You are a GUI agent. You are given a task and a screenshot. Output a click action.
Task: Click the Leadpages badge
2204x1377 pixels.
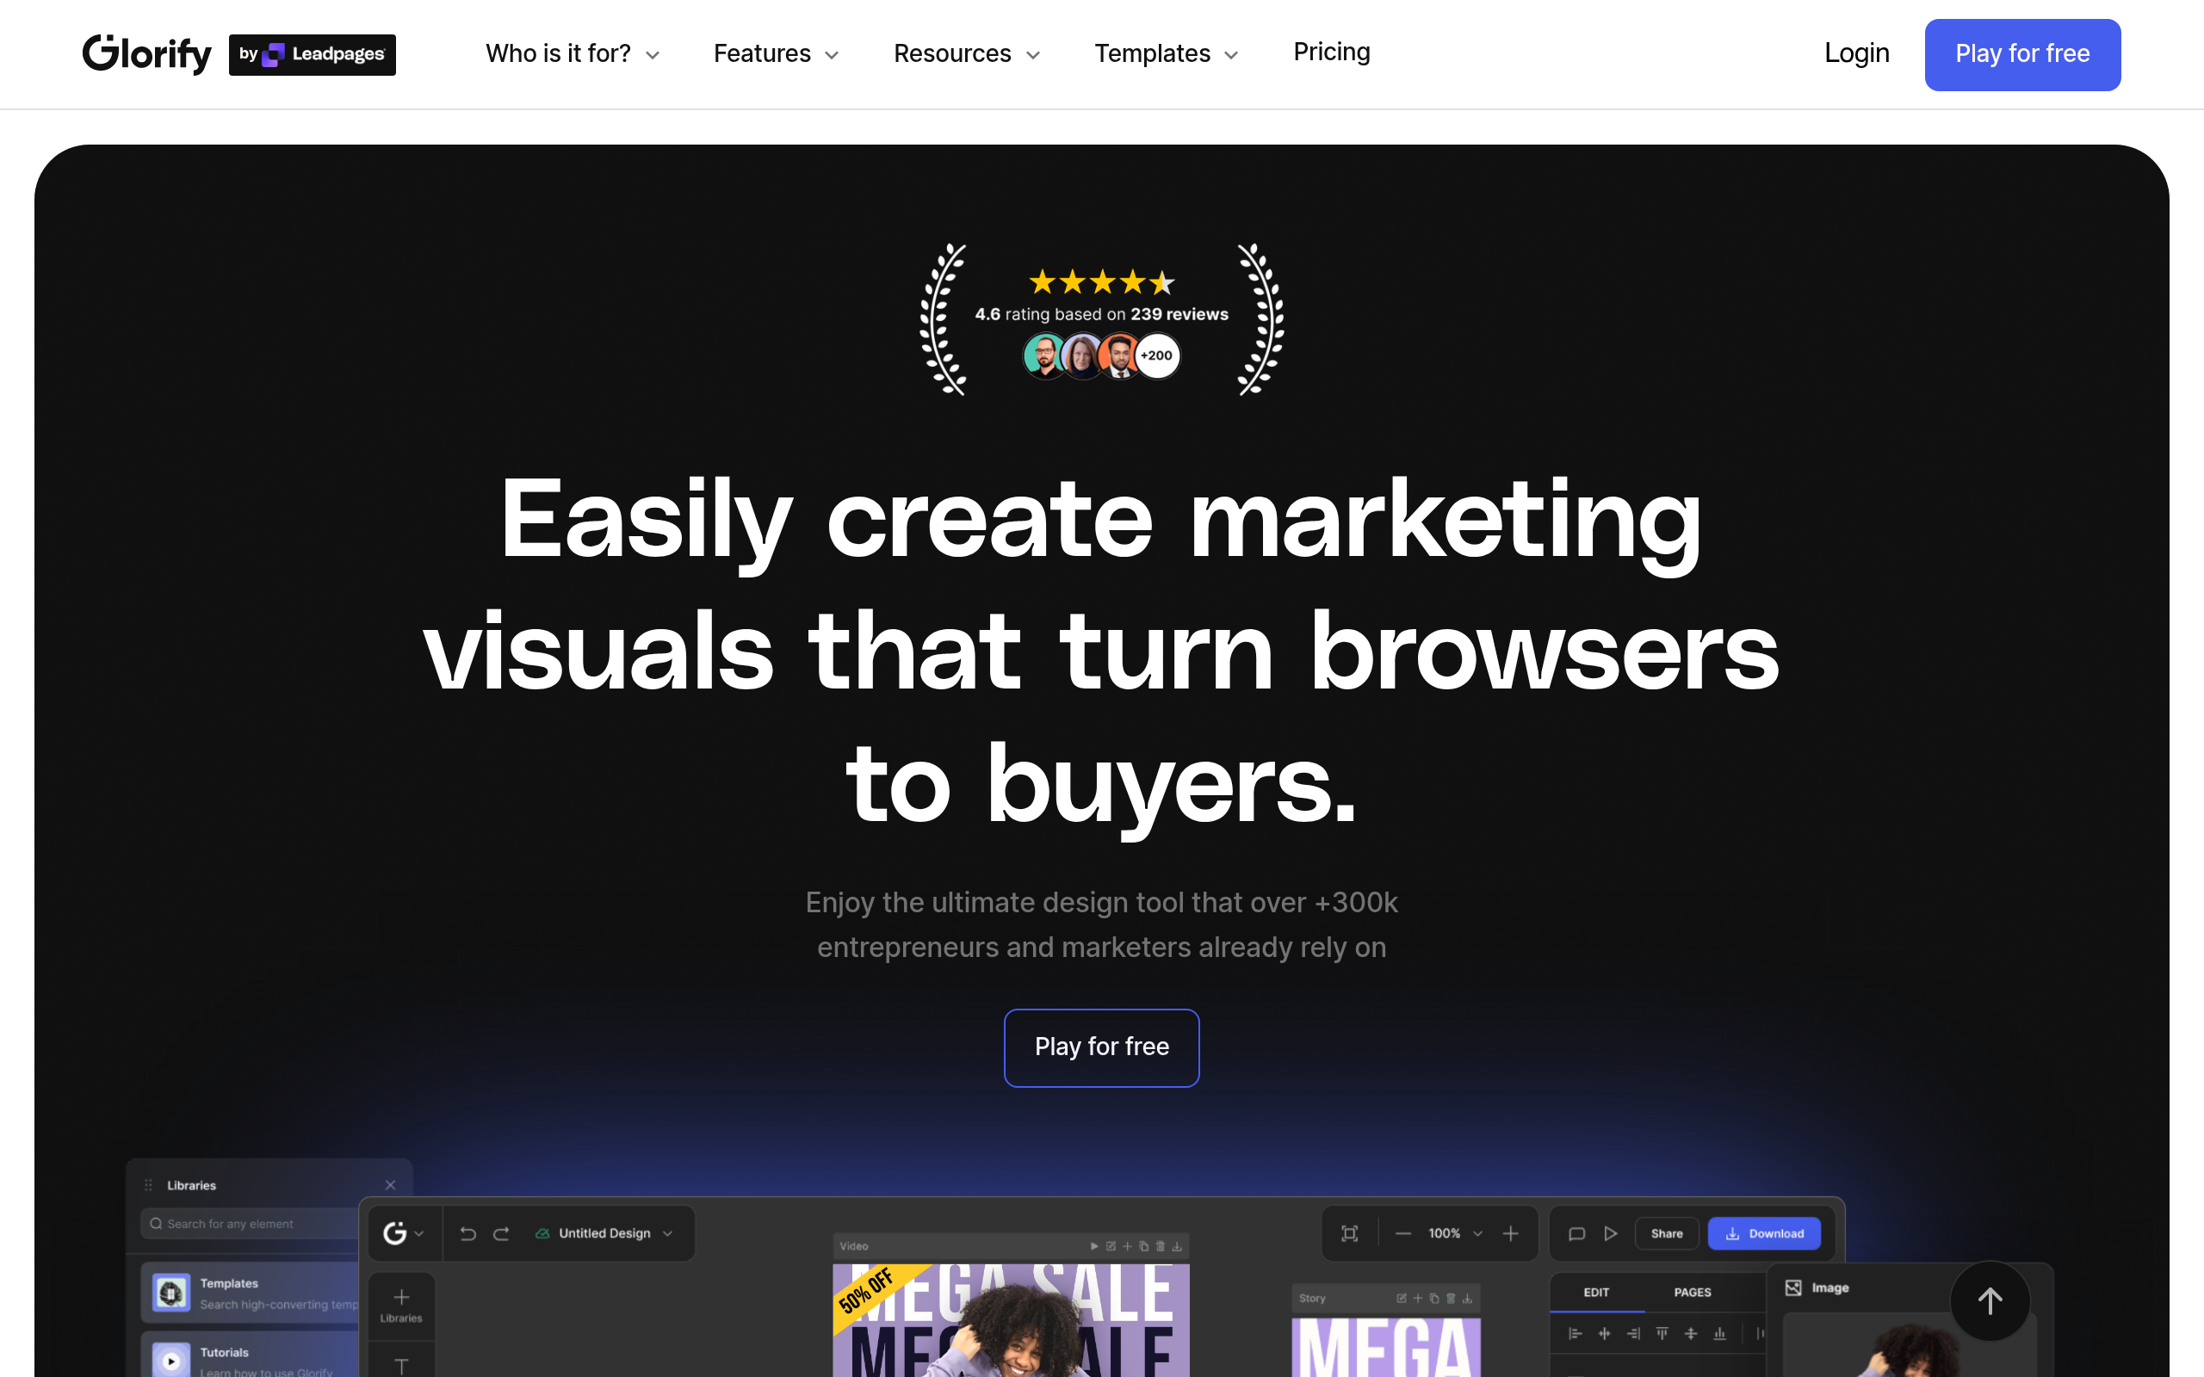pyautogui.click(x=313, y=54)
